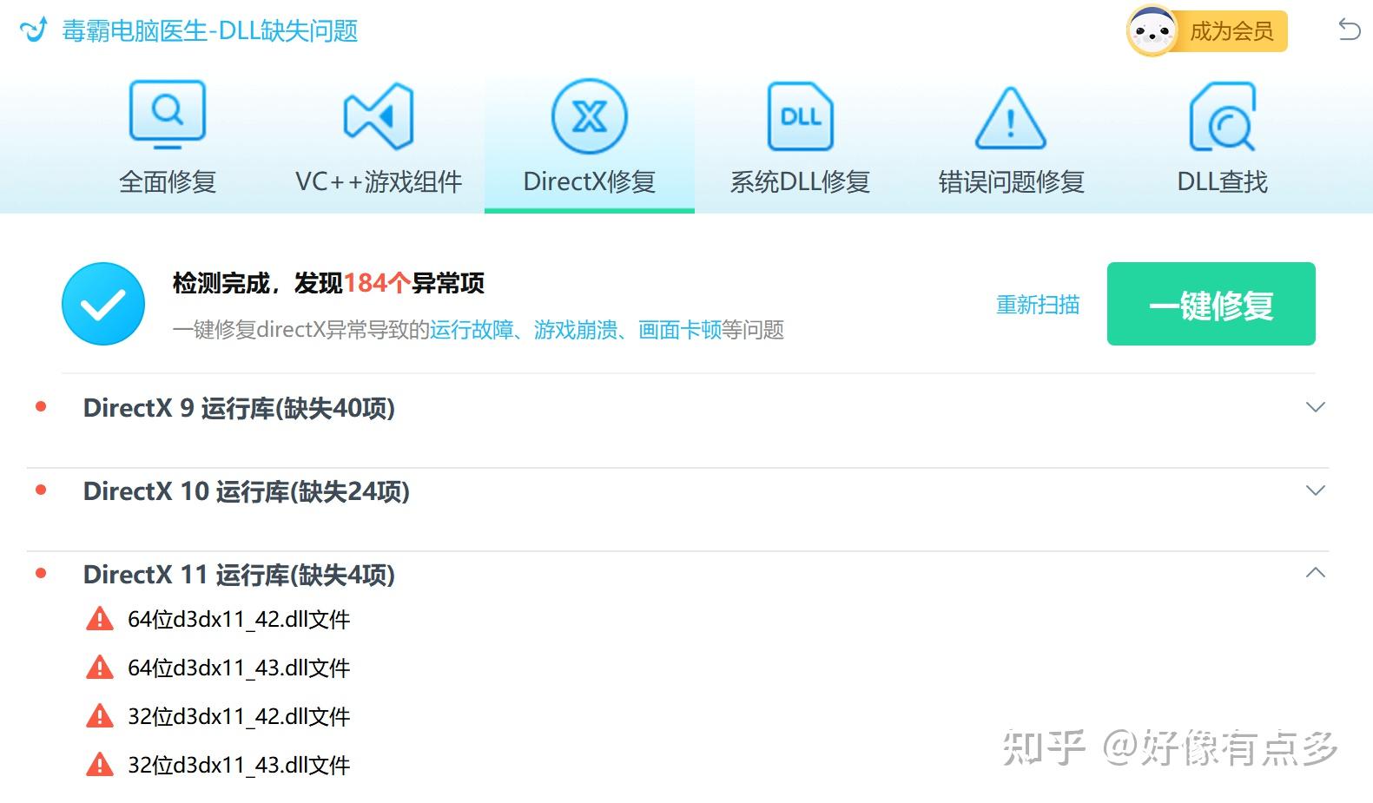Image resolution: width=1373 pixels, height=803 pixels.
Task: Click the DLL查找 magnifier icon
Action: click(1222, 116)
